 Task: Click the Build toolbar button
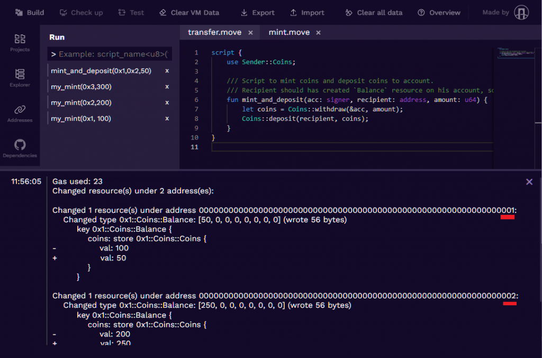click(x=30, y=13)
